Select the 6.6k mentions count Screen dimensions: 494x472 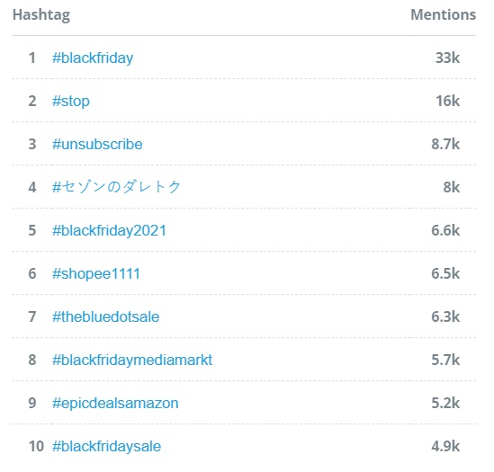coord(445,230)
